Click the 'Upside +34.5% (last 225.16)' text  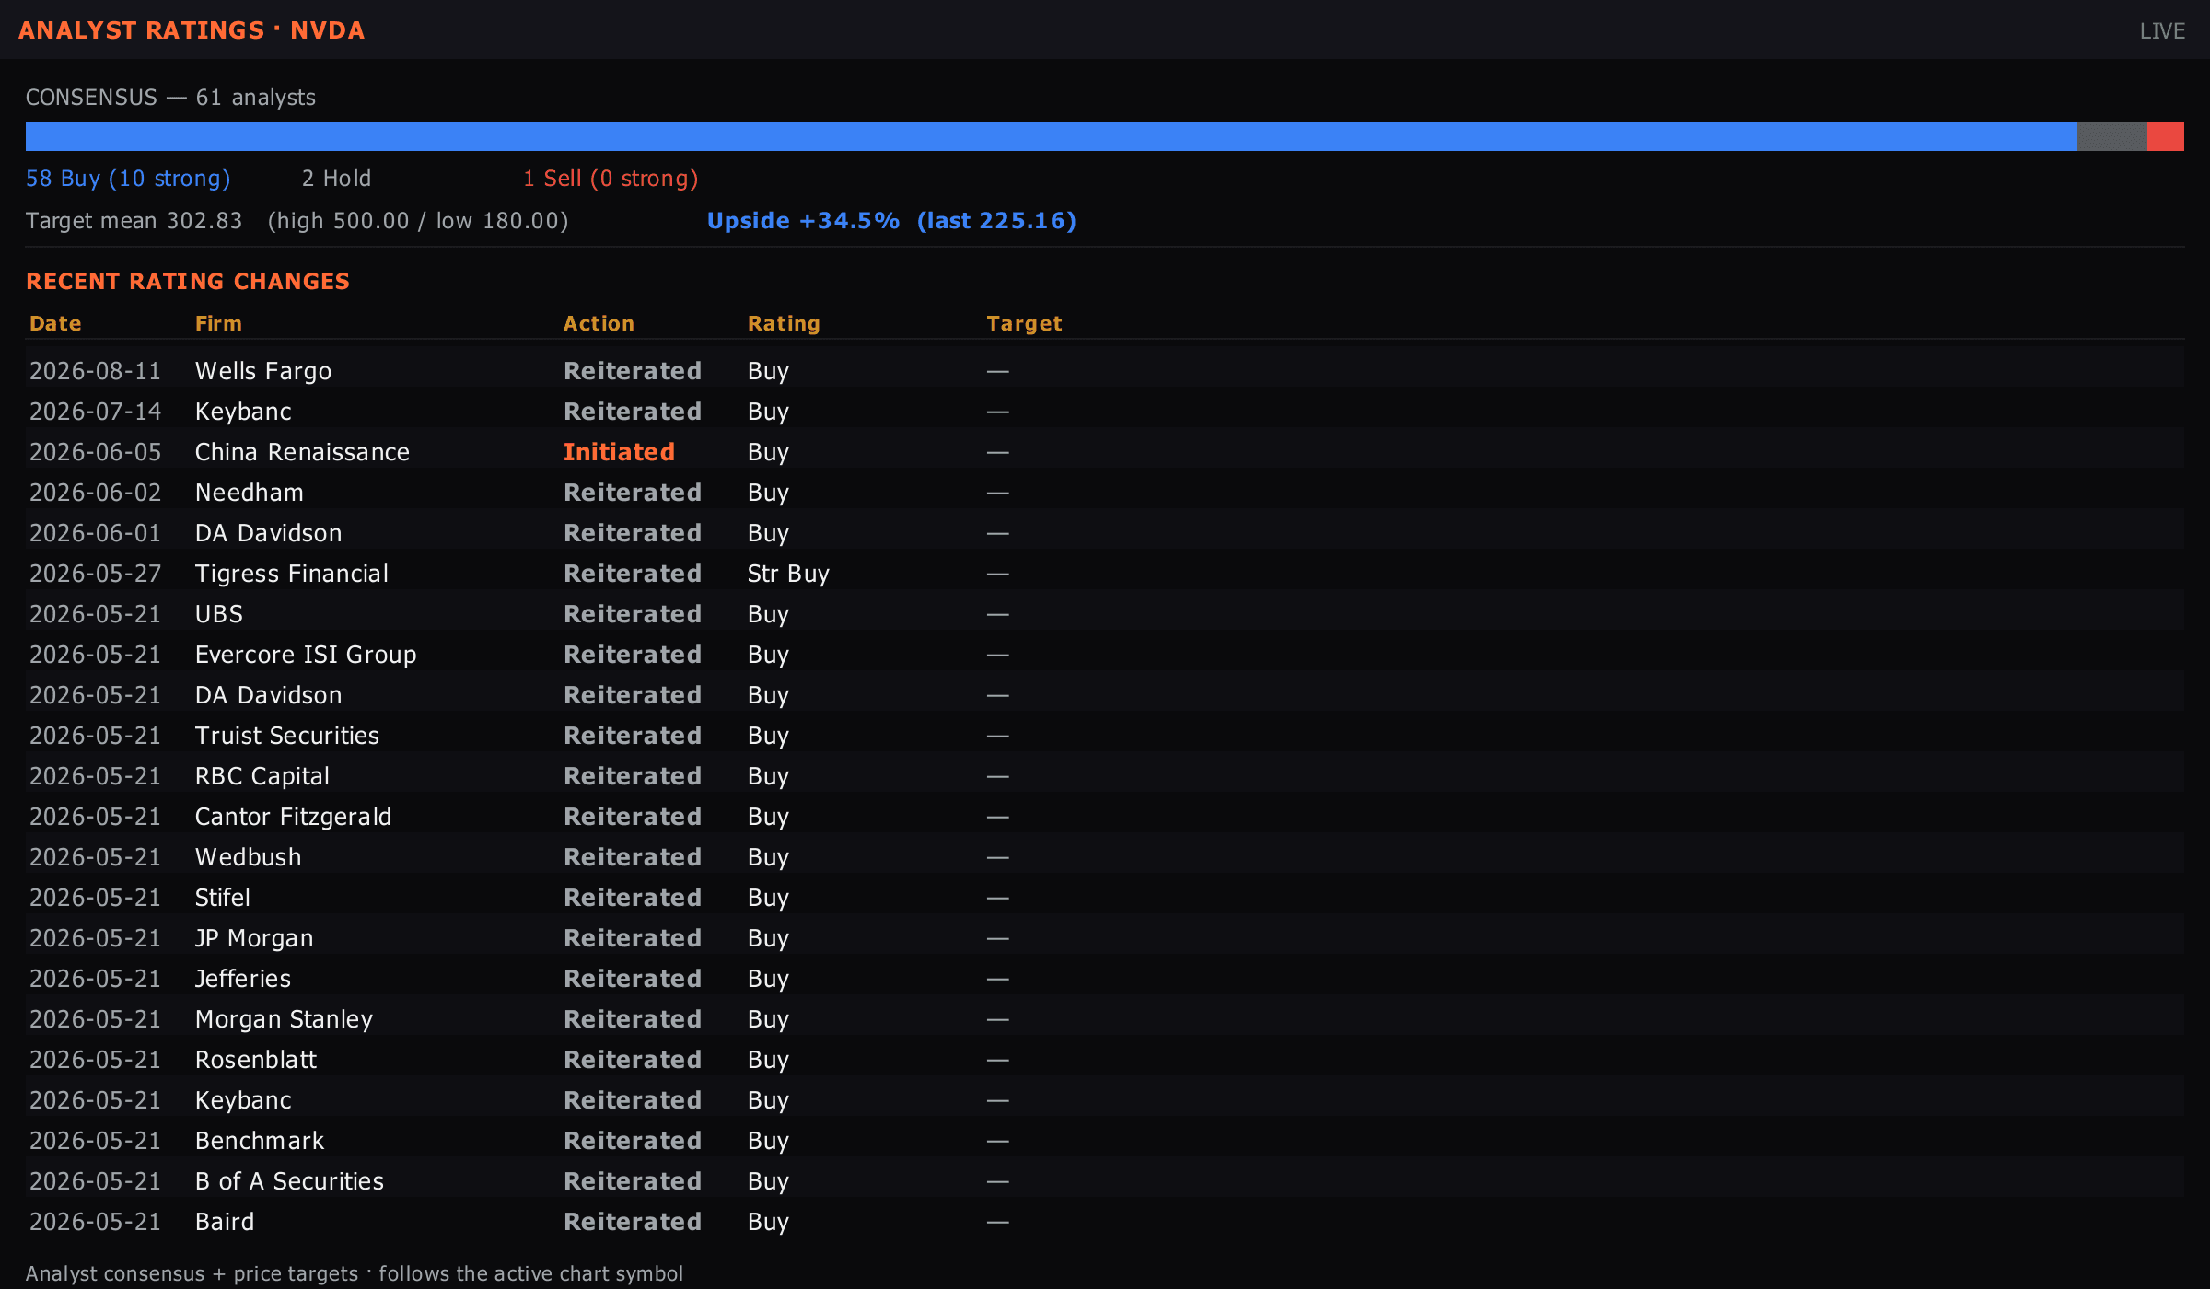point(891,221)
